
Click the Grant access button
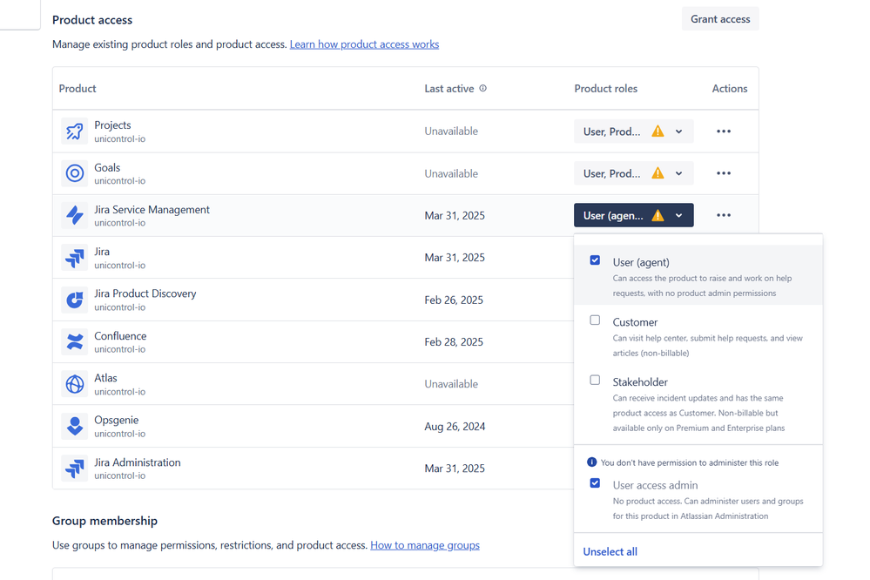[x=720, y=19]
